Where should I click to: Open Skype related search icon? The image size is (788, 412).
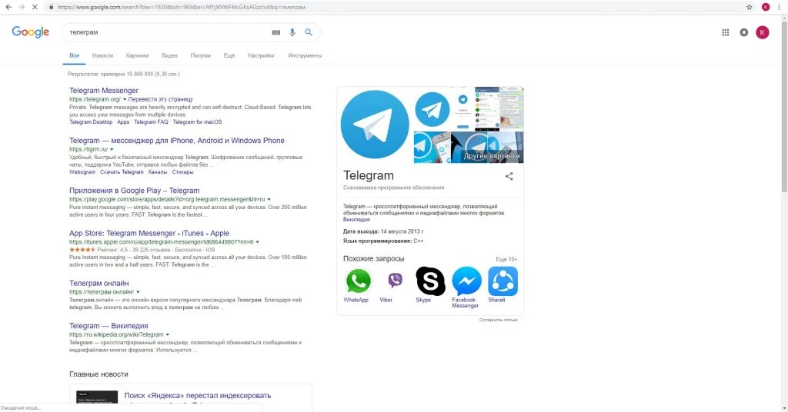pos(430,281)
